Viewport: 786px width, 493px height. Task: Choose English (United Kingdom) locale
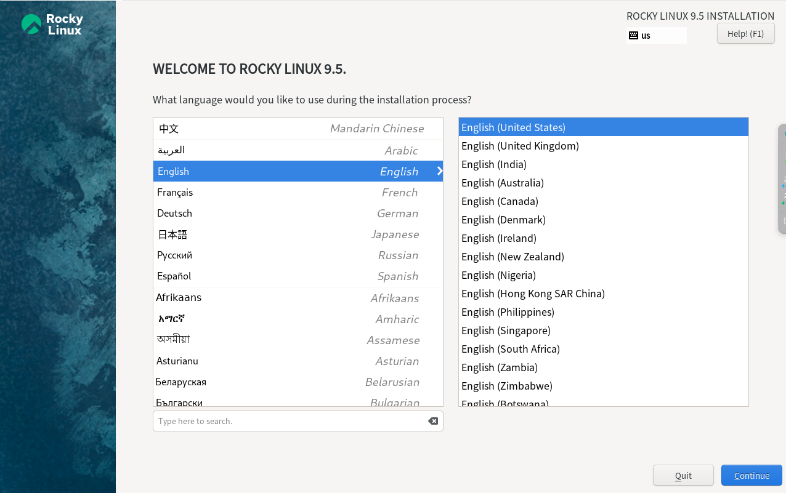[604, 146]
